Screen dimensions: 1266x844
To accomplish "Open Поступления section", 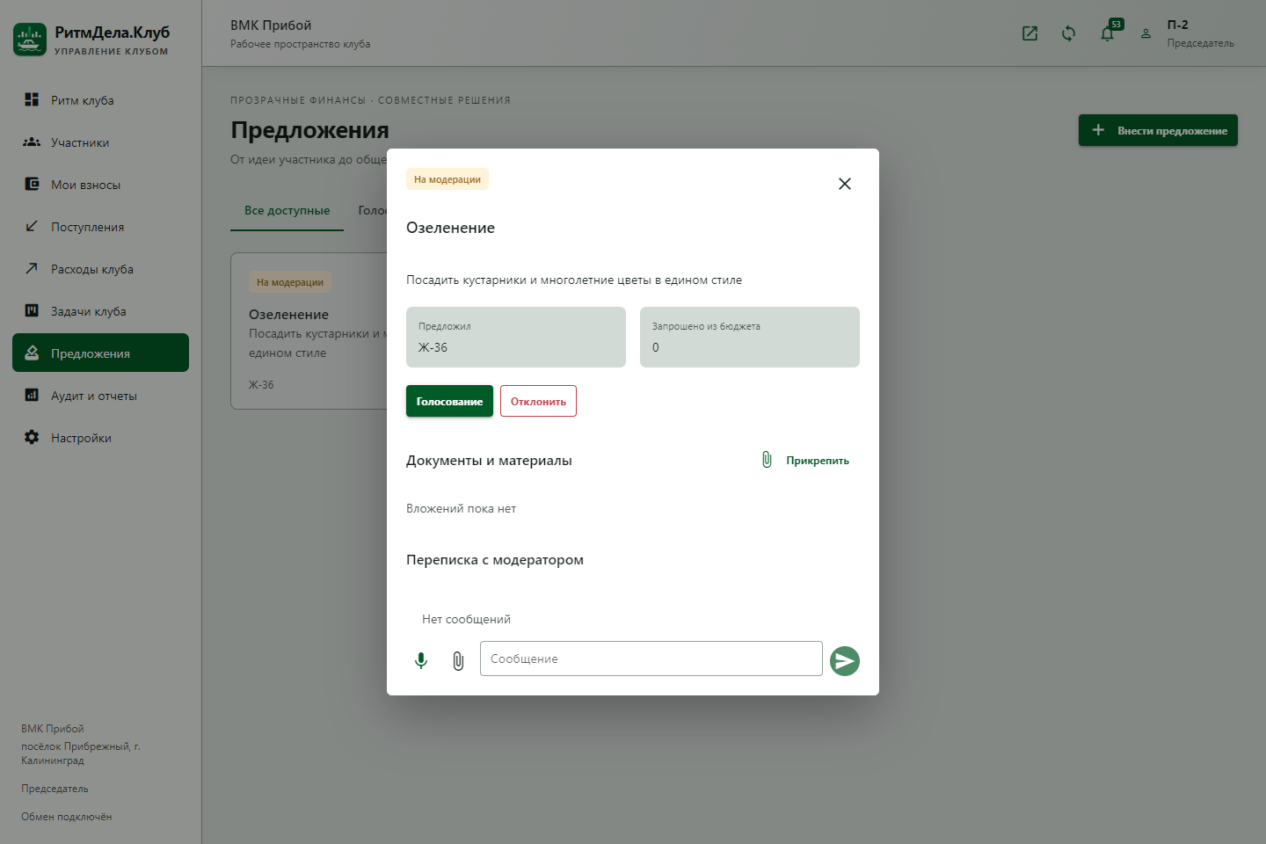I will tap(100, 227).
